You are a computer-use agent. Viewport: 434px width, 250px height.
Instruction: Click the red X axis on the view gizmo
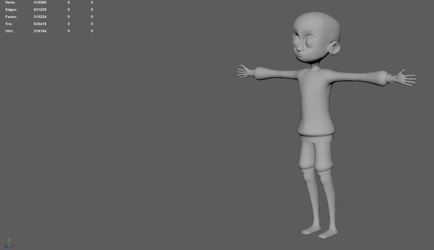14,246
